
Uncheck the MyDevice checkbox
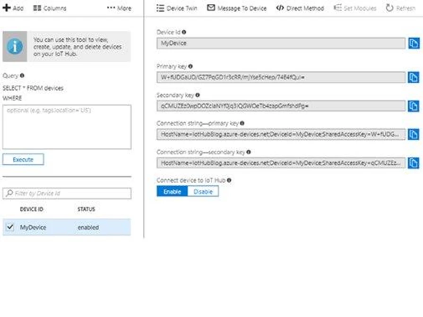pos(10,227)
